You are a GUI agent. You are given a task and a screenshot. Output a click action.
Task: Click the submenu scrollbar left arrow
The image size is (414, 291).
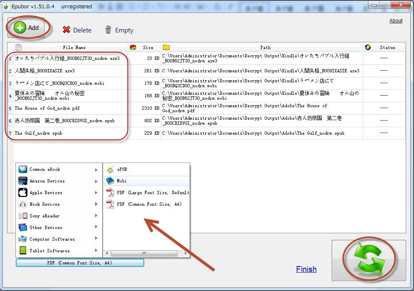click(x=107, y=253)
